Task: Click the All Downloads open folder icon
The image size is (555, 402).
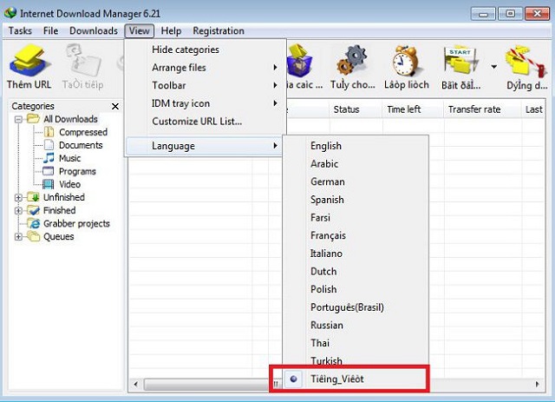Action: pos(33,119)
